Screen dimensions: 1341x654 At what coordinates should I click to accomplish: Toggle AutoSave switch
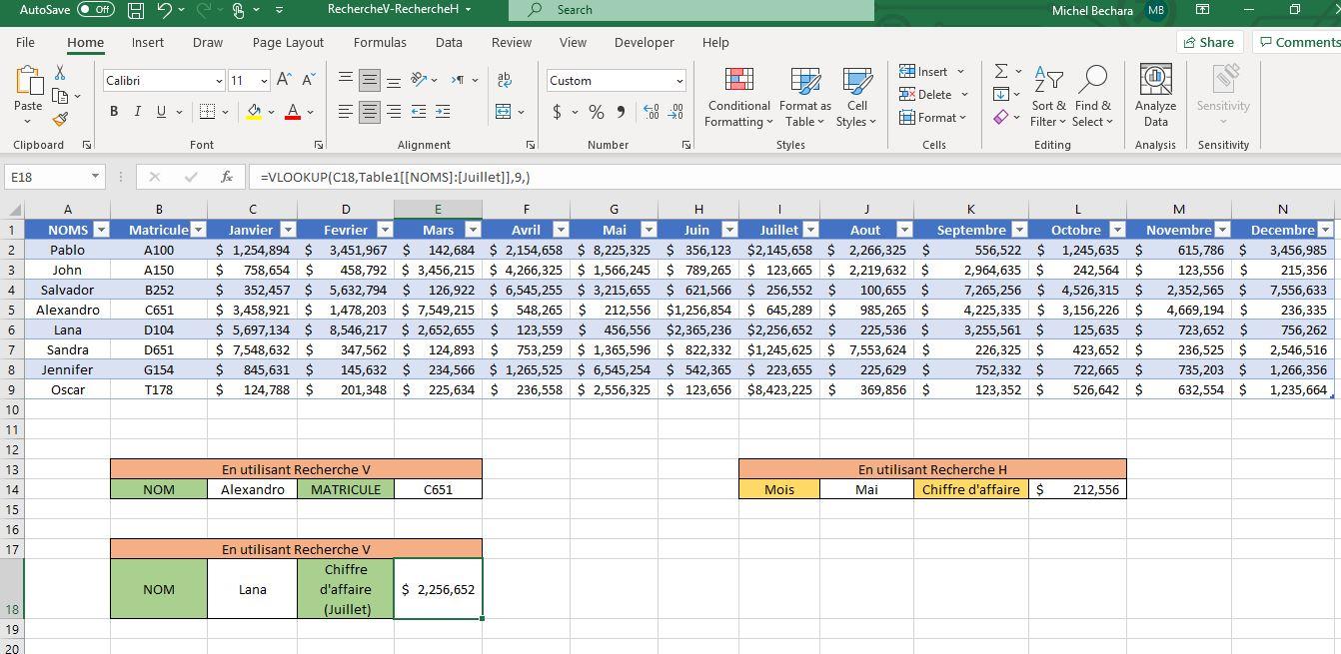coord(96,10)
